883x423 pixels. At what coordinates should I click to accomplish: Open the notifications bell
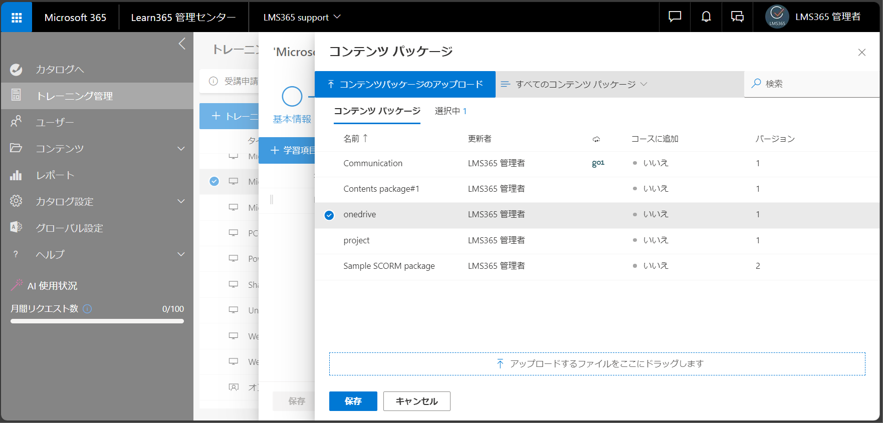[706, 17]
